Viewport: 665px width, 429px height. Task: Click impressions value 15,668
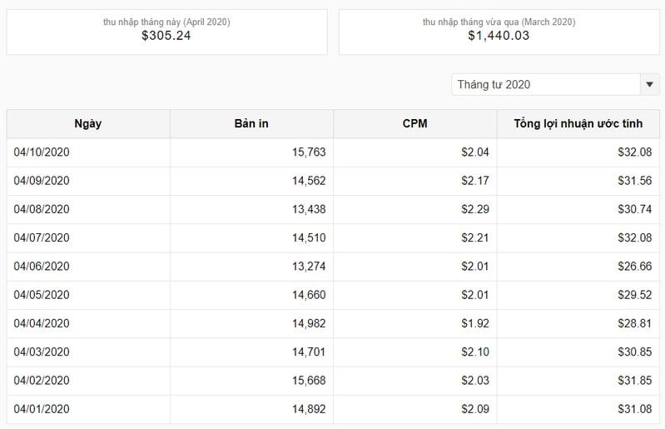[309, 380]
